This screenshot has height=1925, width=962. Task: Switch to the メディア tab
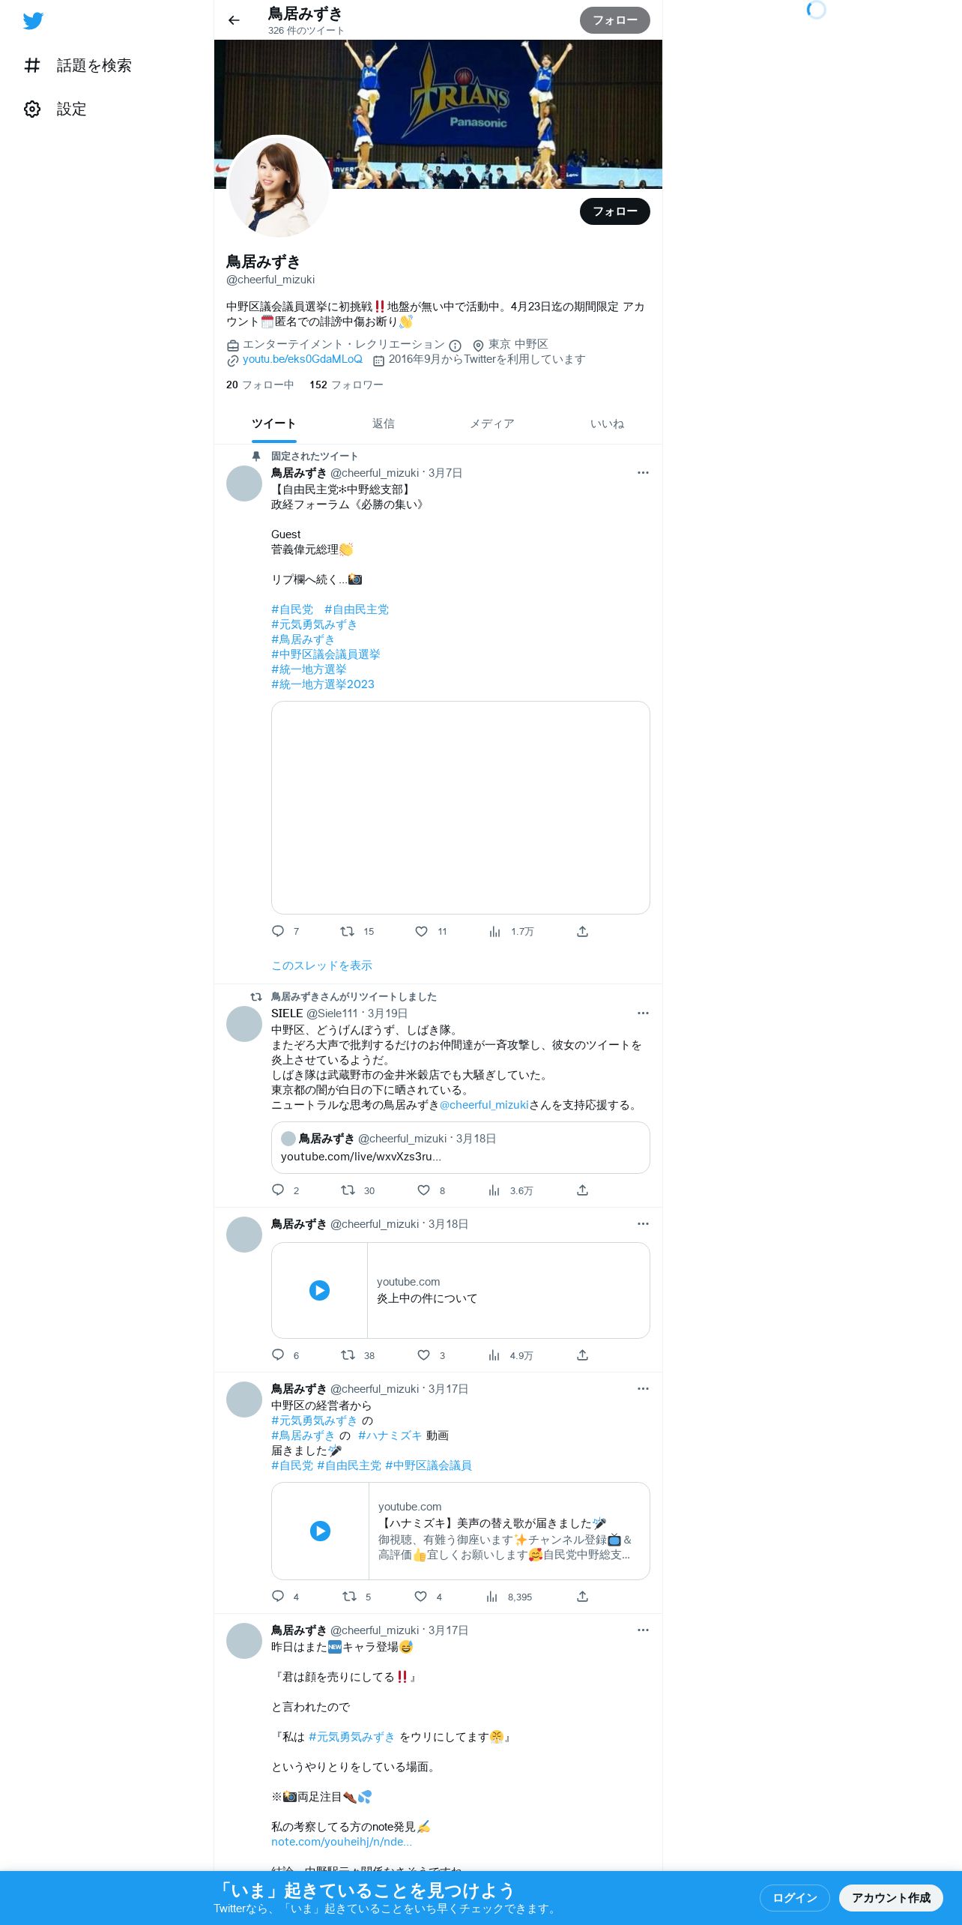coord(492,424)
